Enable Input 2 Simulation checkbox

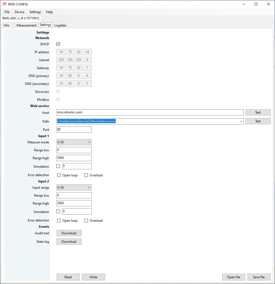click(58, 211)
